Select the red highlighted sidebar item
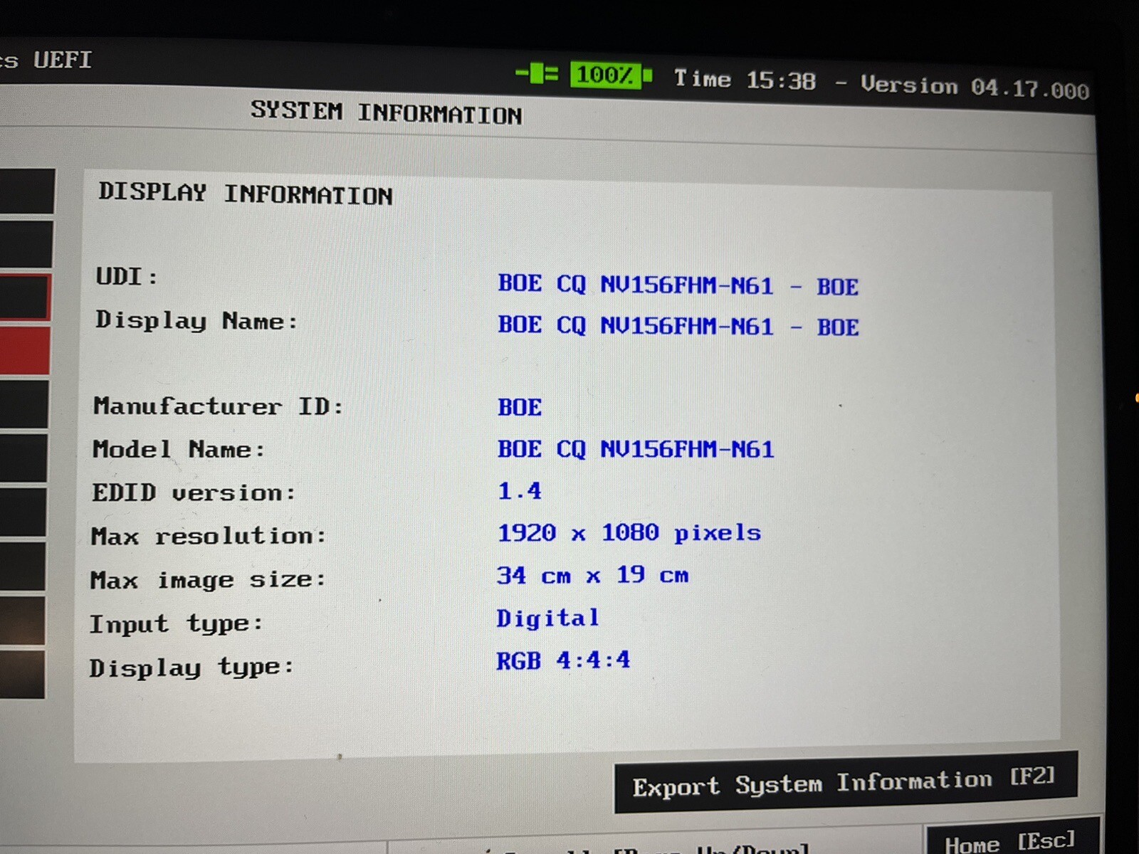This screenshot has width=1139, height=854. 24,351
